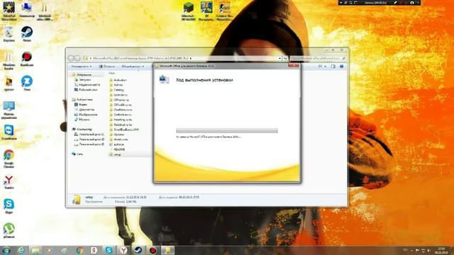Toggle the preview pane button in Explorer
Image resolution: width=454 pixels, height=255 pixels.
pos(333,67)
